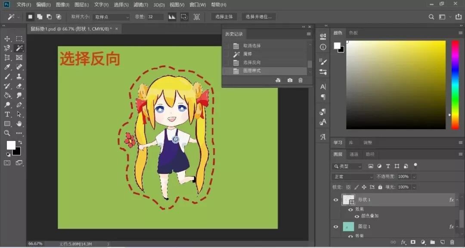Viewport: 465px width, 248px height.
Task: Open the History panel flyout menu
Action: (x=309, y=34)
